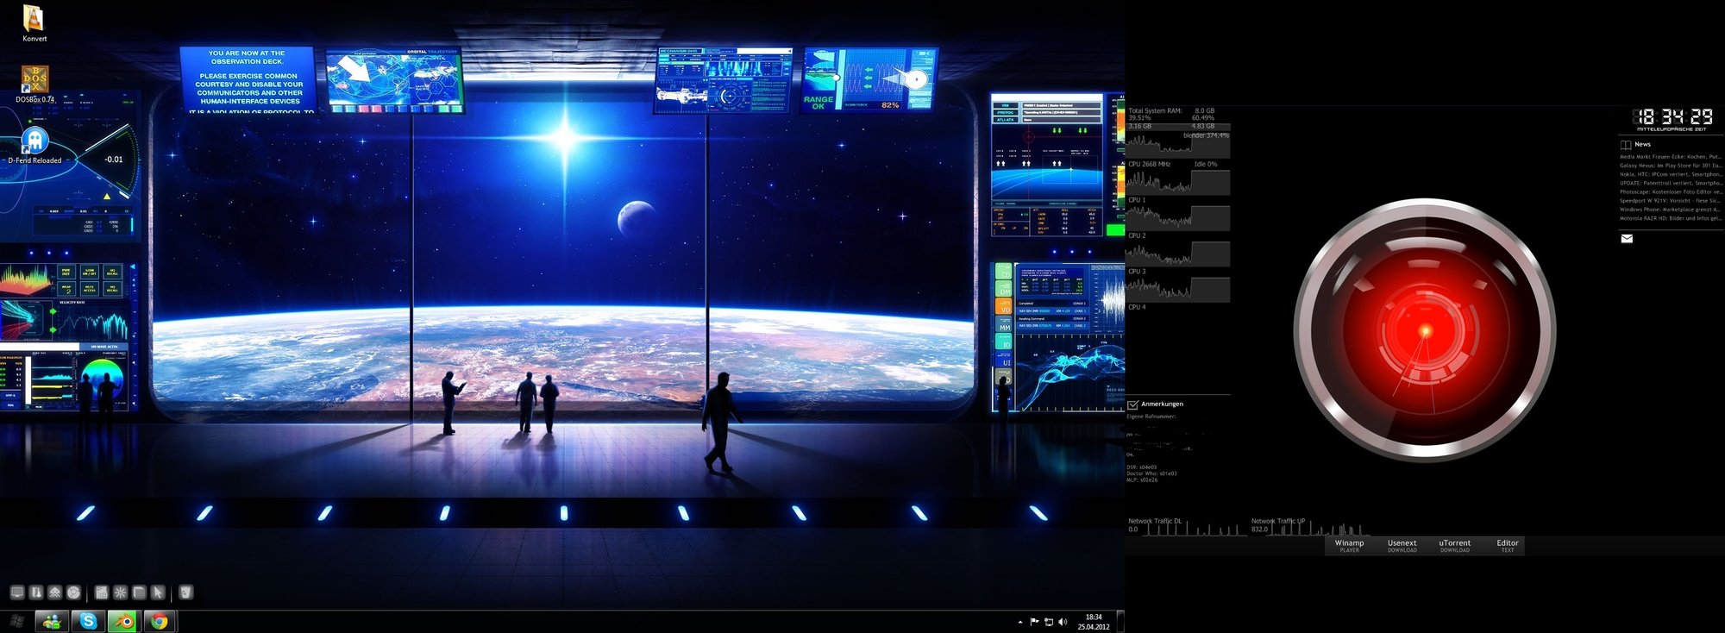Open Editor Text from the launcher bar
Viewport: 1725px width, 633px height.
pos(1507,545)
